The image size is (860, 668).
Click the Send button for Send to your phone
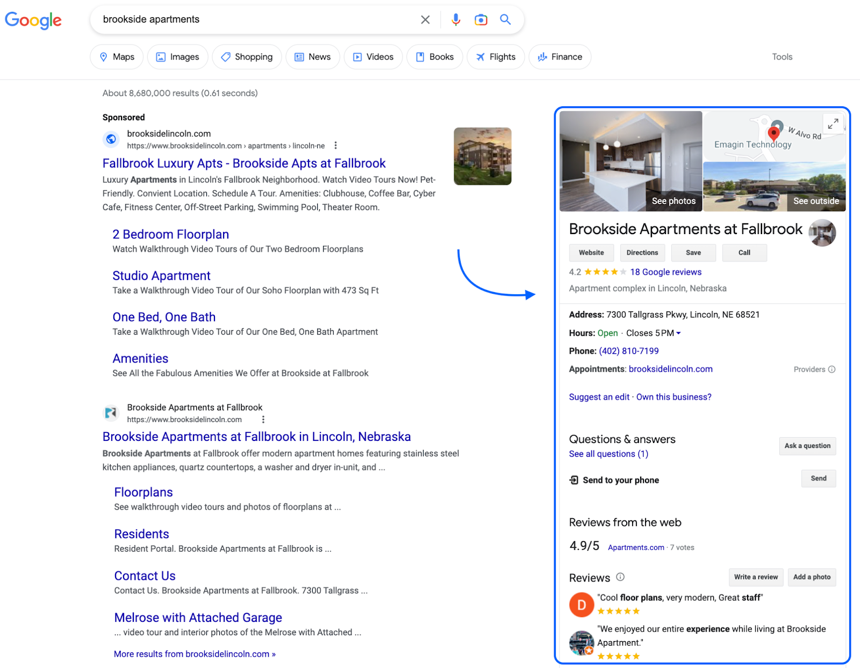819,478
